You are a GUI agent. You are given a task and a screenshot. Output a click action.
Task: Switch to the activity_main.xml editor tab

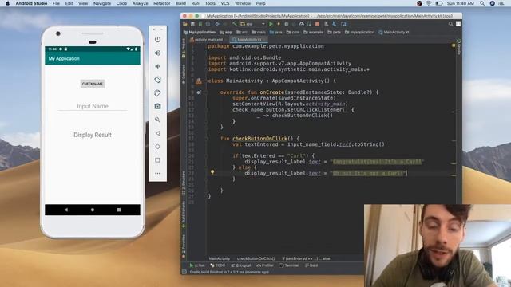pos(208,40)
